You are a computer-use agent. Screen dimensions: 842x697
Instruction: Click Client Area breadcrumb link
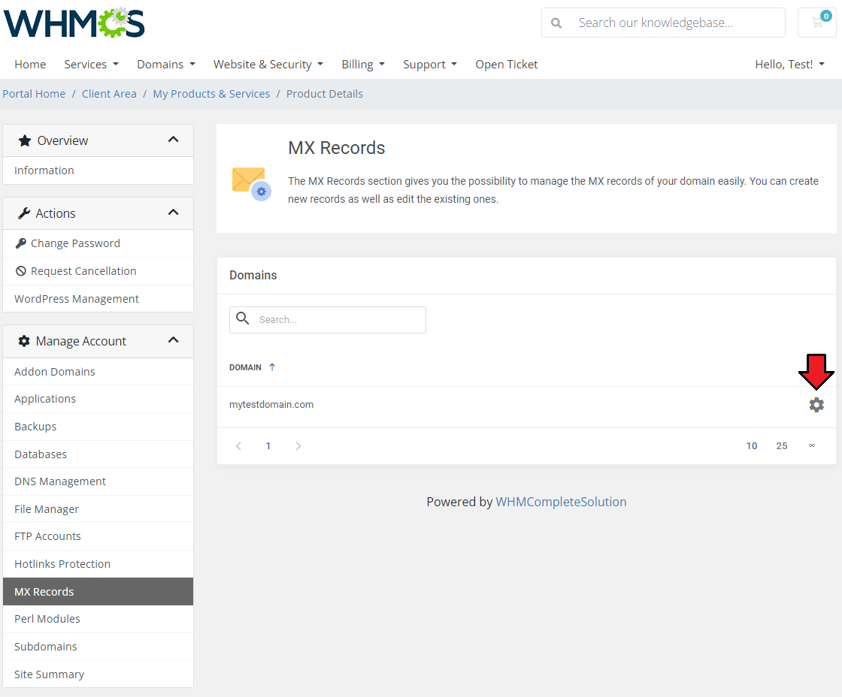coord(109,94)
